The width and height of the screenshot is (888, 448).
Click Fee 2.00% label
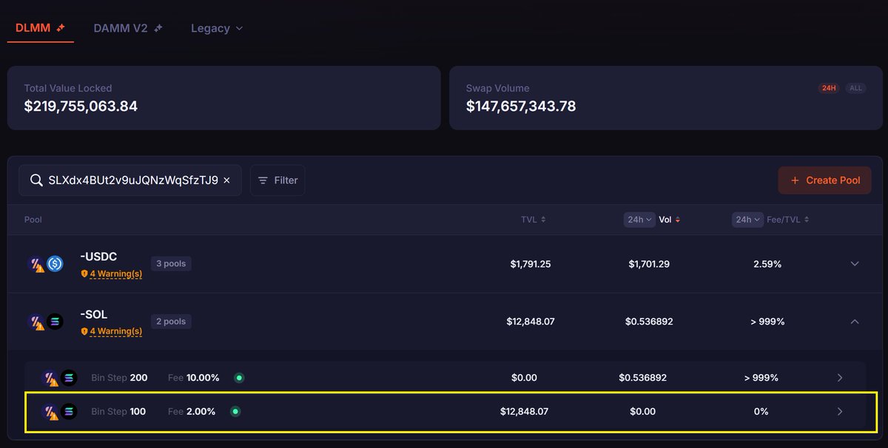coord(192,412)
